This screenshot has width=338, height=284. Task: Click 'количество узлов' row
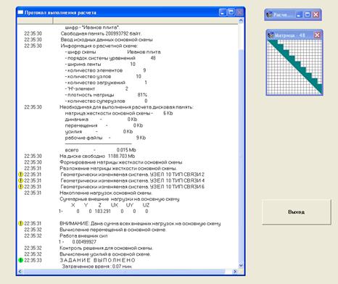coord(103,76)
